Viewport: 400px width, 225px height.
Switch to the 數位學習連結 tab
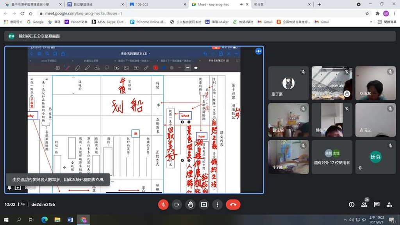click(95, 4)
